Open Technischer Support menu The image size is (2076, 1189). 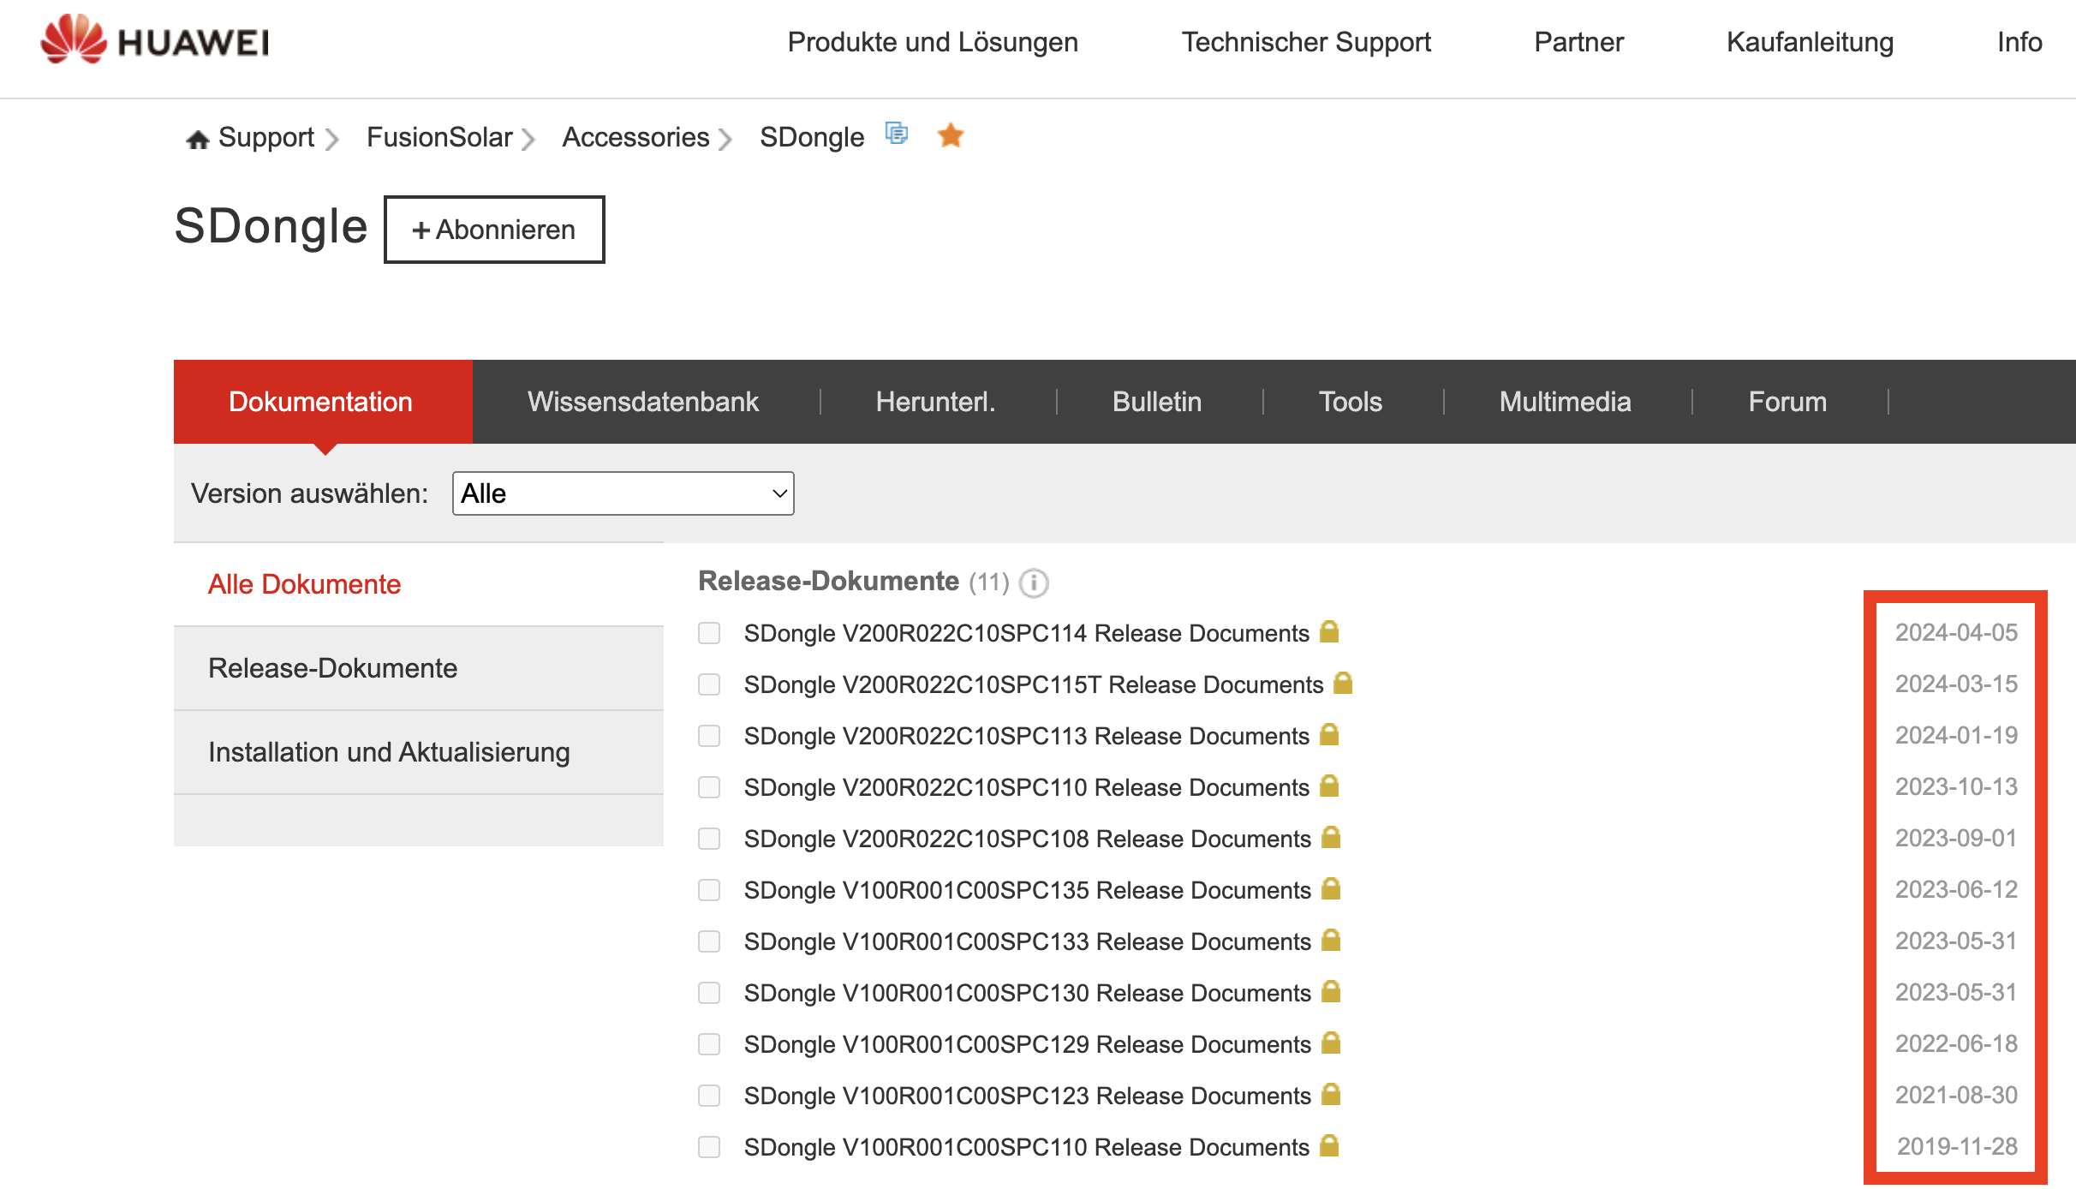coord(1305,42)
